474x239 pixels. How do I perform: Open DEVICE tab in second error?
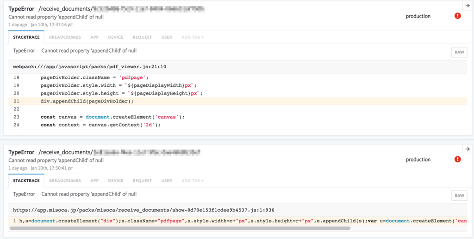[116, 181]
